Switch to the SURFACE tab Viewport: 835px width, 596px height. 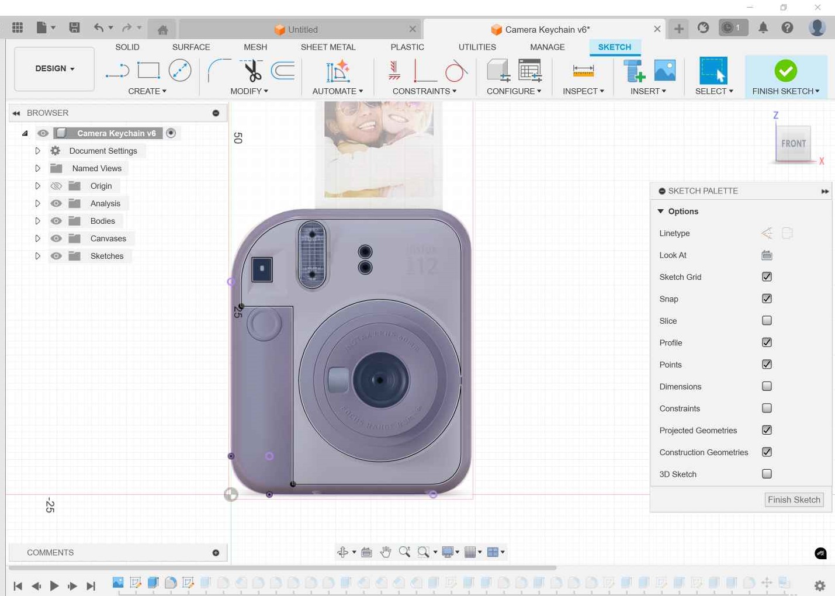(x=191, y=47)
